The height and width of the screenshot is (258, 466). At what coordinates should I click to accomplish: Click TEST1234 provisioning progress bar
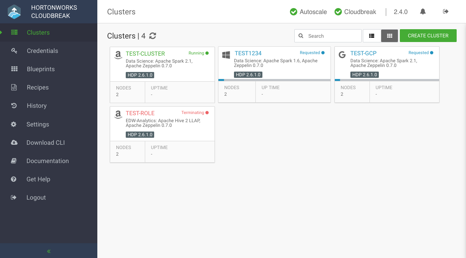pyautogui.click(x=274, y=80)
